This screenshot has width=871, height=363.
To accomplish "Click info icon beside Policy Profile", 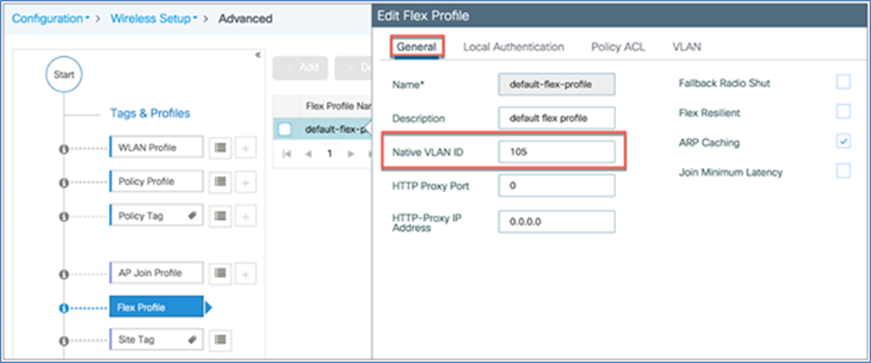I will (64, 183).
